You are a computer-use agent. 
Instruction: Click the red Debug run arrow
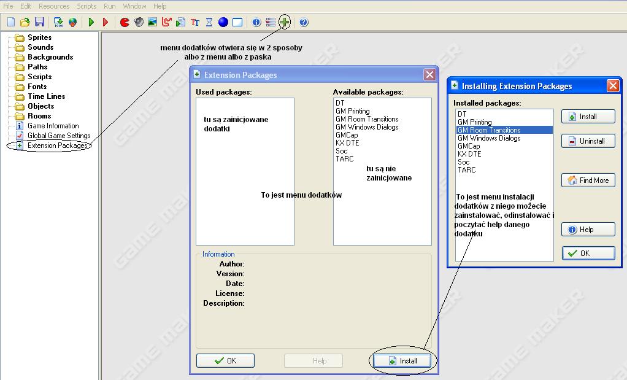(106, 23)
